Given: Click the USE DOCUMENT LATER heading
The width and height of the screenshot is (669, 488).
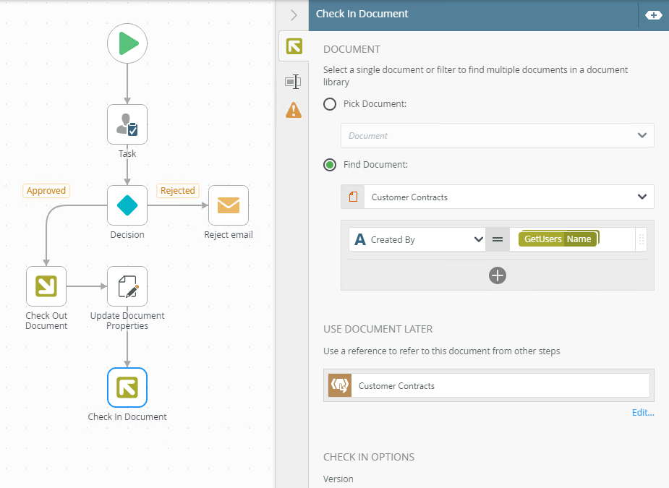Looking at the screenshot, I should [378, 330].
